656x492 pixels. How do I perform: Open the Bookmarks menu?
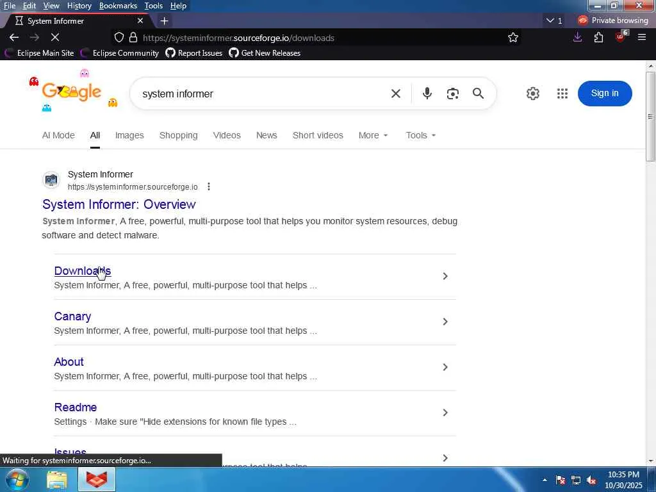[x=118, y=6]
